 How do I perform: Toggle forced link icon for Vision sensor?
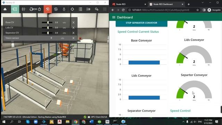[62, 38]
